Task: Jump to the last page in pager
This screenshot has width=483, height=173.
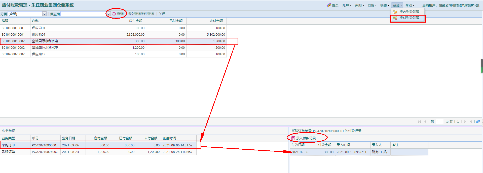Action: pyautogui.click(x=470, y=122)
